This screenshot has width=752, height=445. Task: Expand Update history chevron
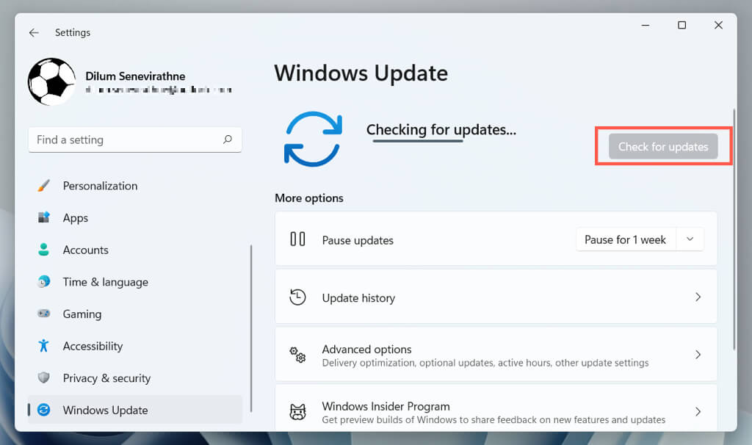pos(698,297)
